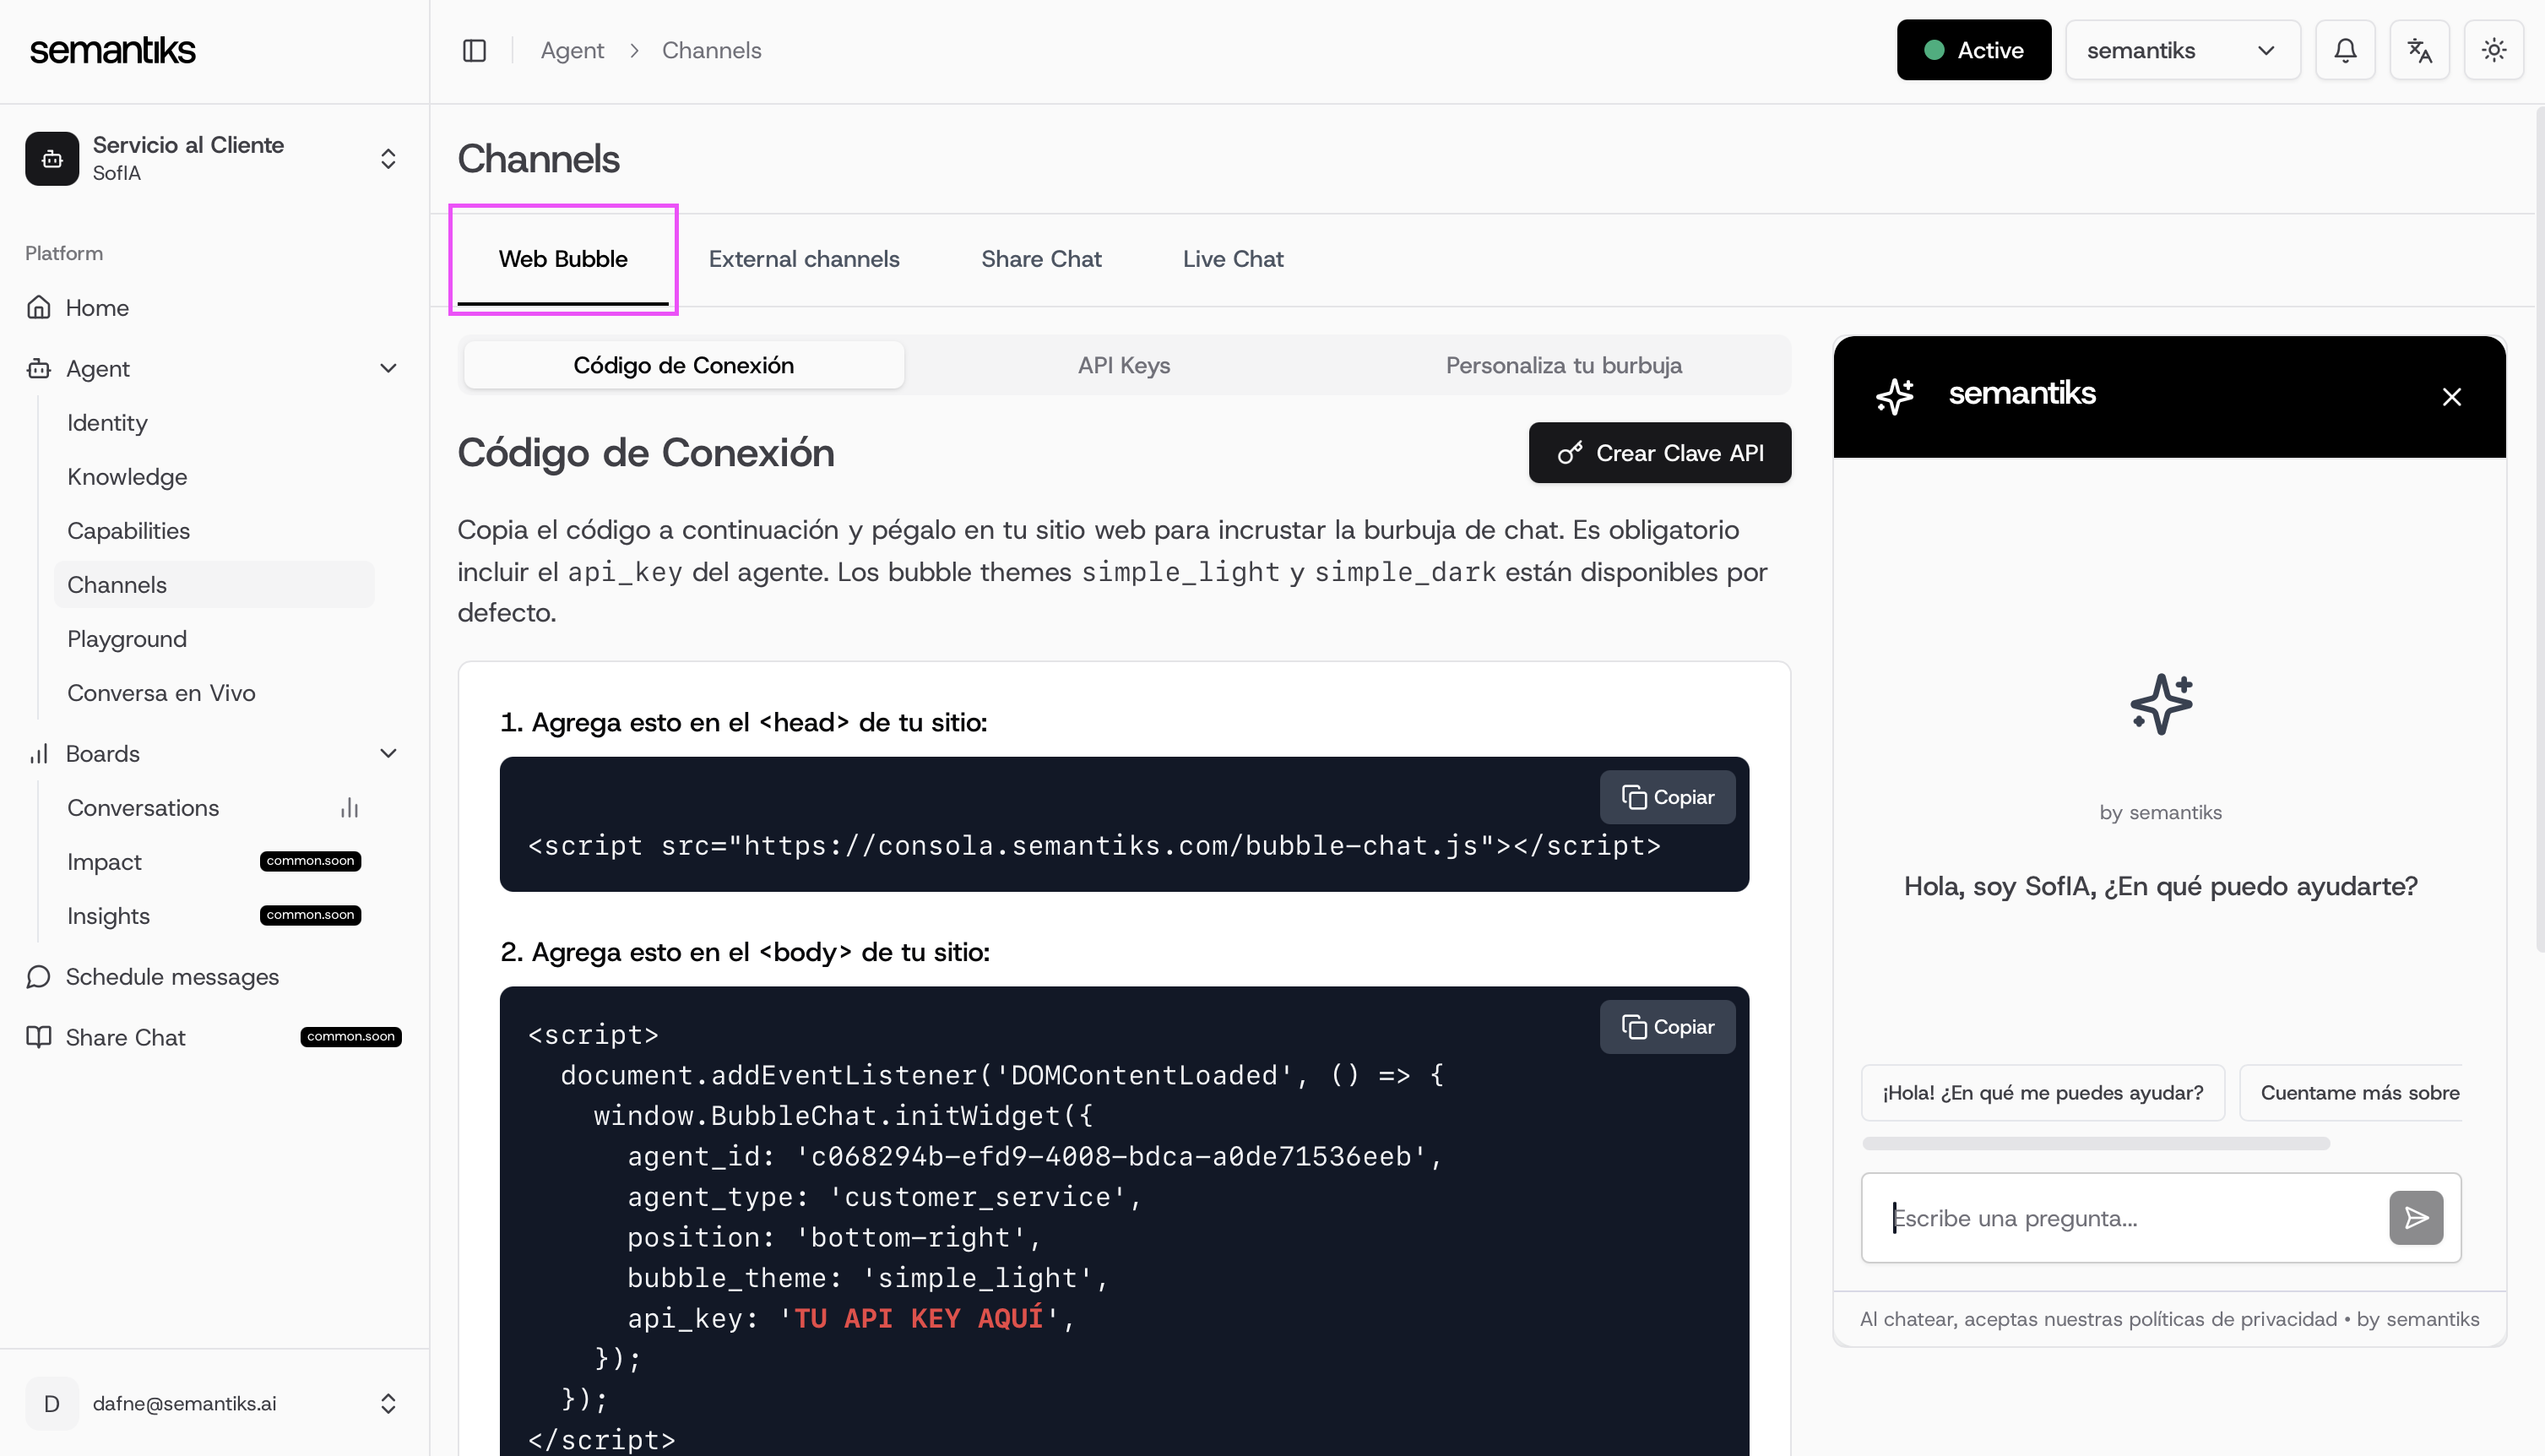Close the semantiks chat preview

click(2451, 397)
